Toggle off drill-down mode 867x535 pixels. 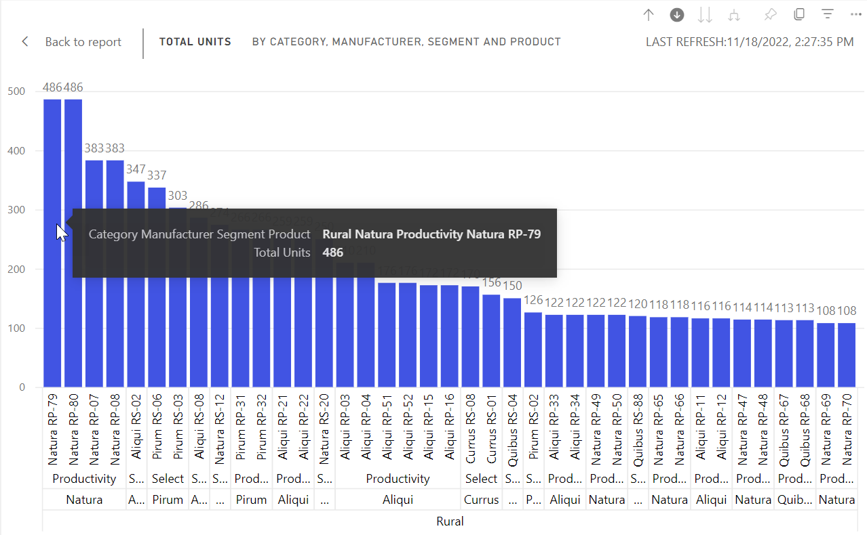click(x=676, y=14)
